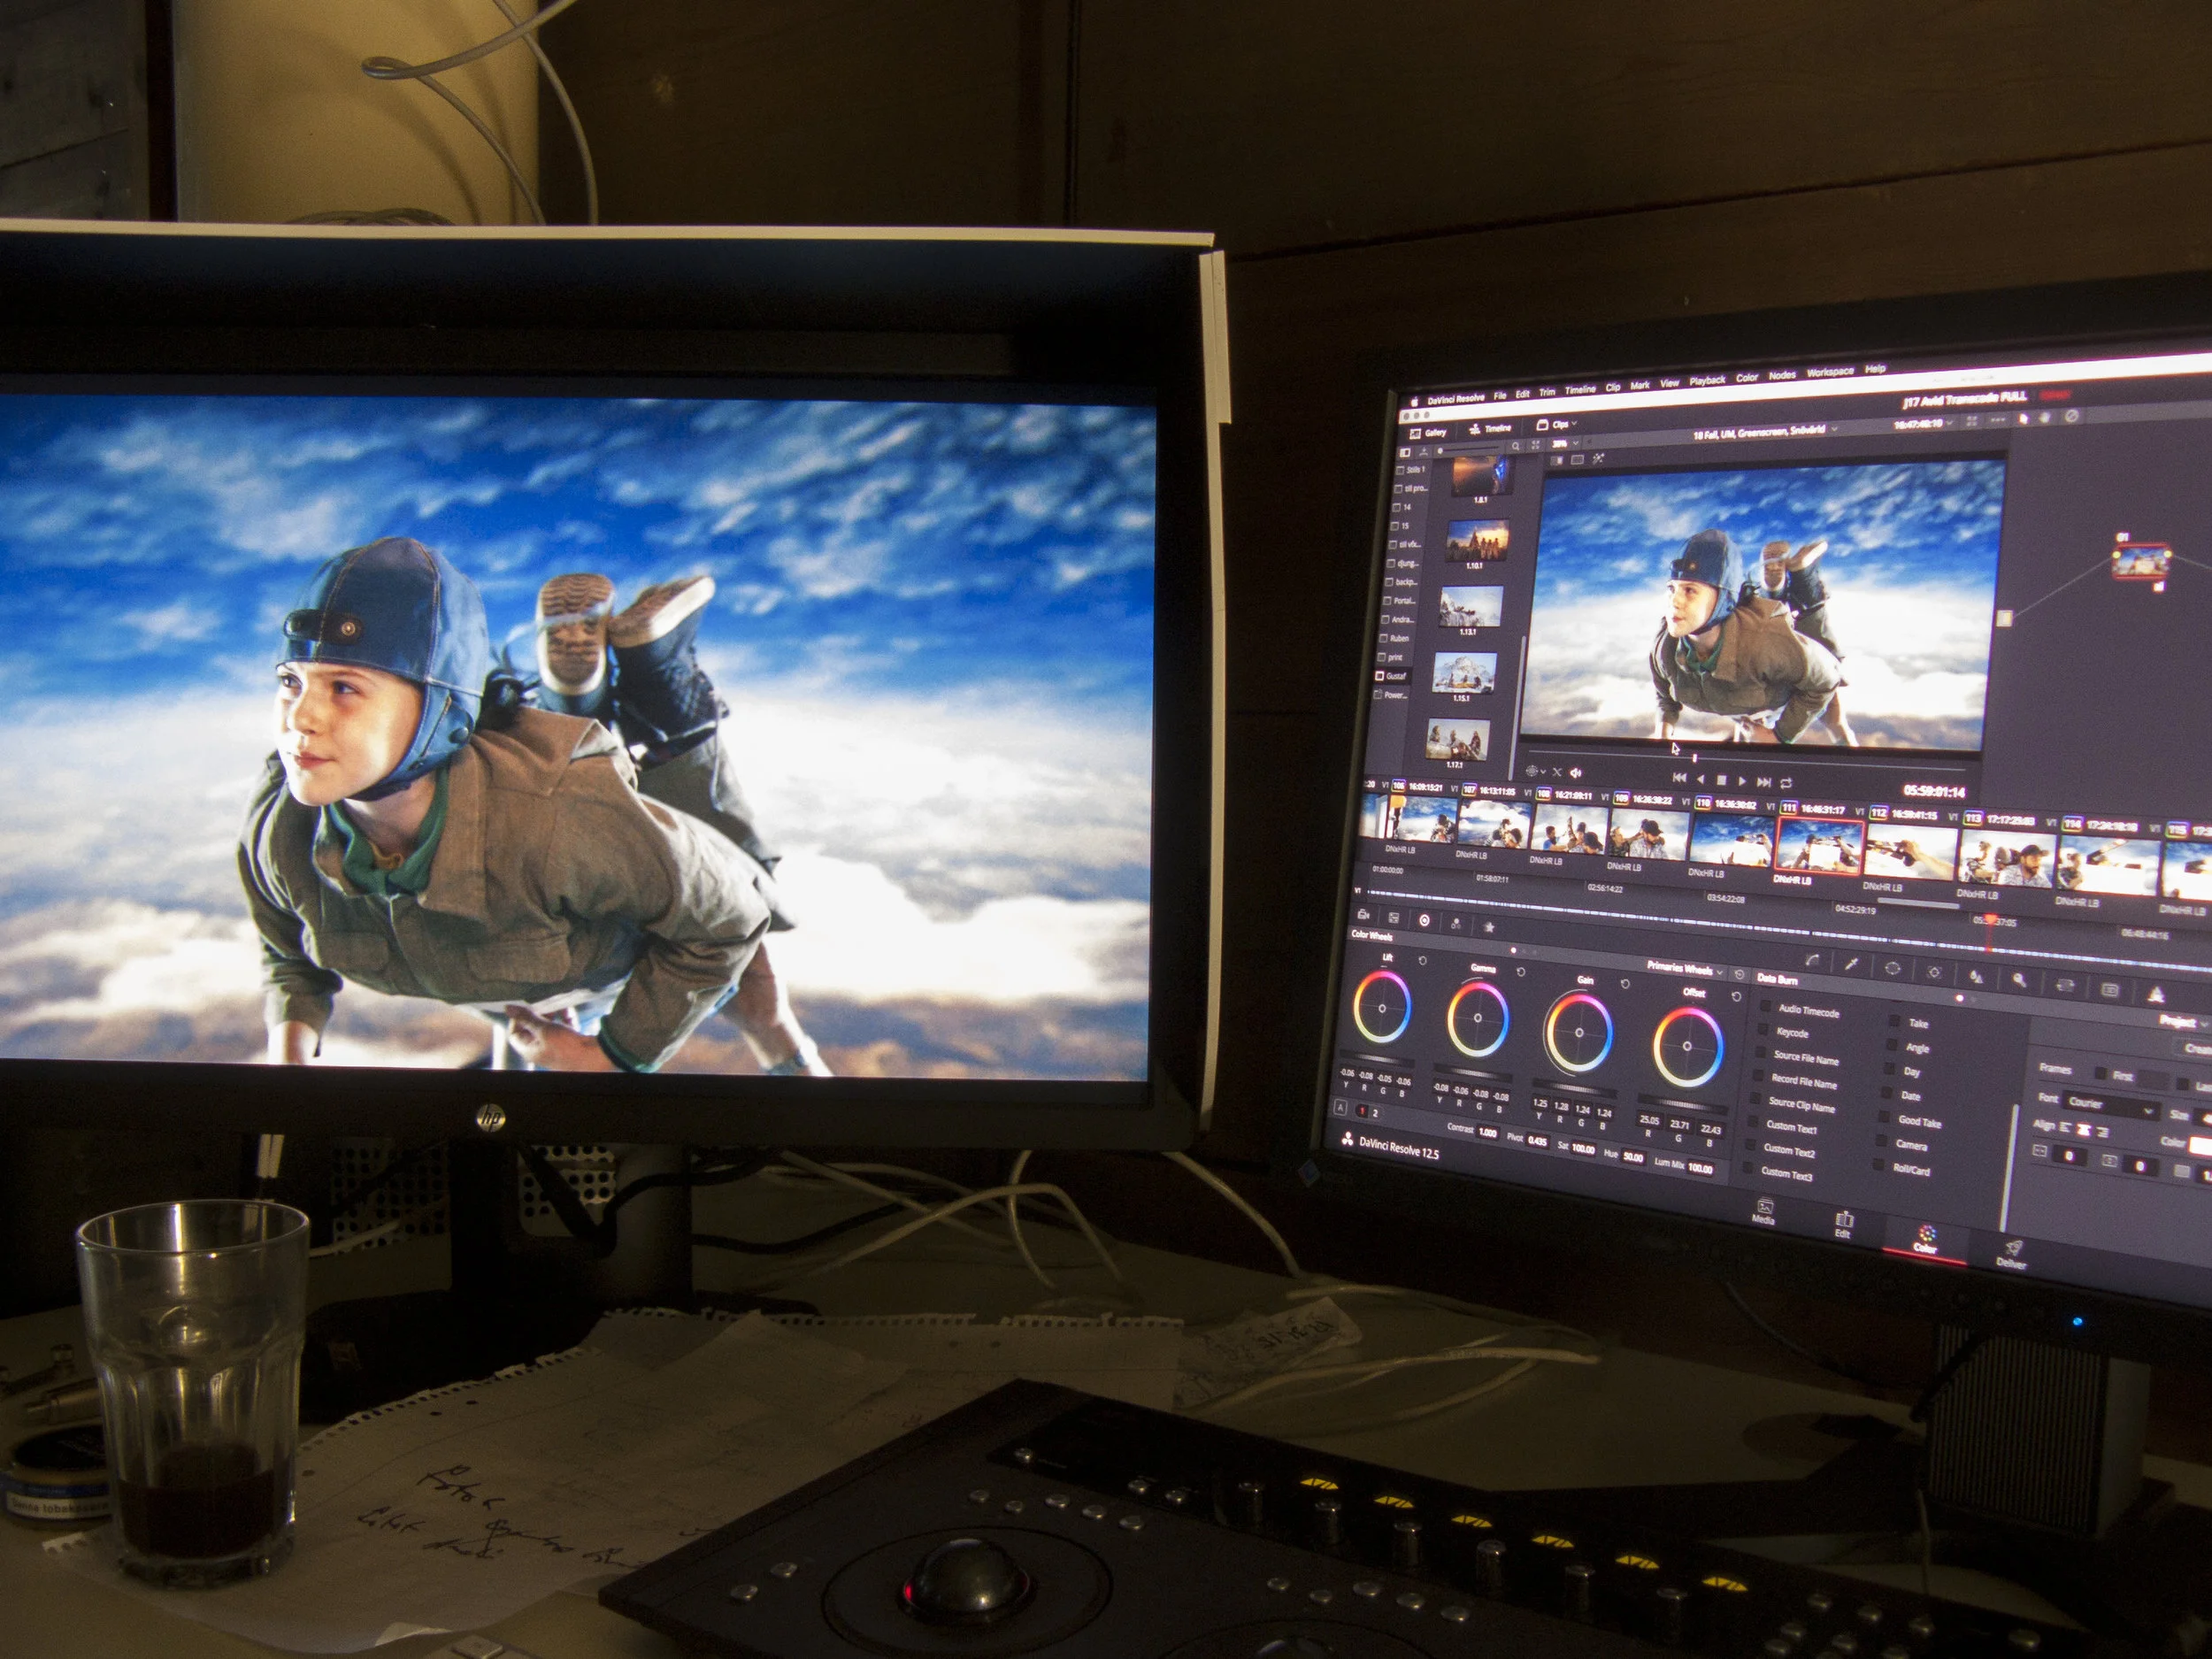Click the stop playback button
The width and height of the screenshot is (2212, 1659).
point(1721,781)
